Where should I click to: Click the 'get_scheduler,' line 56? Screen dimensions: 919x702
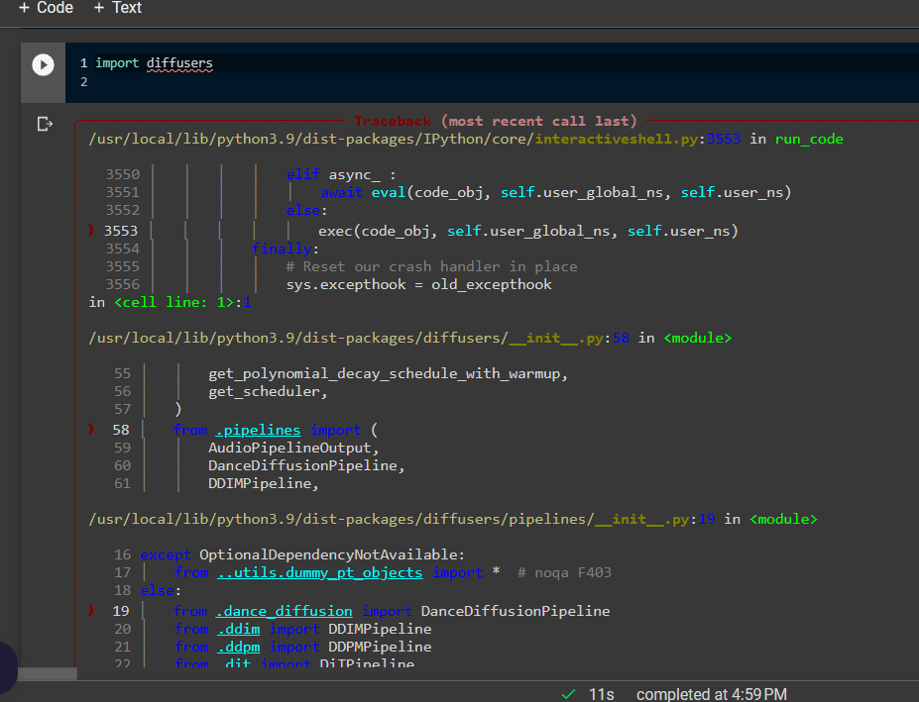(x=268, y=391)
